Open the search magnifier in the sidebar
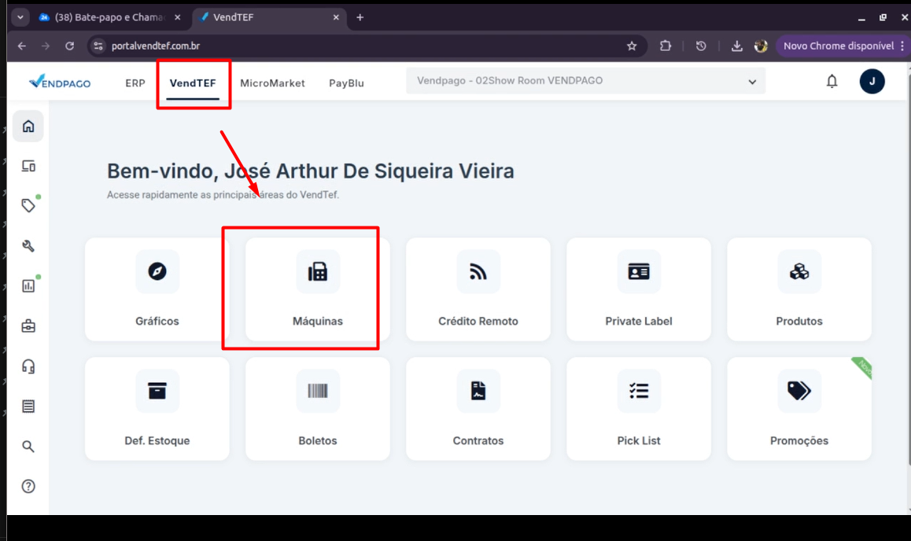The image size is (911, 541). tap(28, 447)
